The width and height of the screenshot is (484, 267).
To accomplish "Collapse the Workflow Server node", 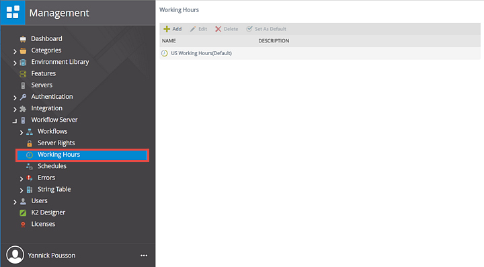I will point(15,121).
